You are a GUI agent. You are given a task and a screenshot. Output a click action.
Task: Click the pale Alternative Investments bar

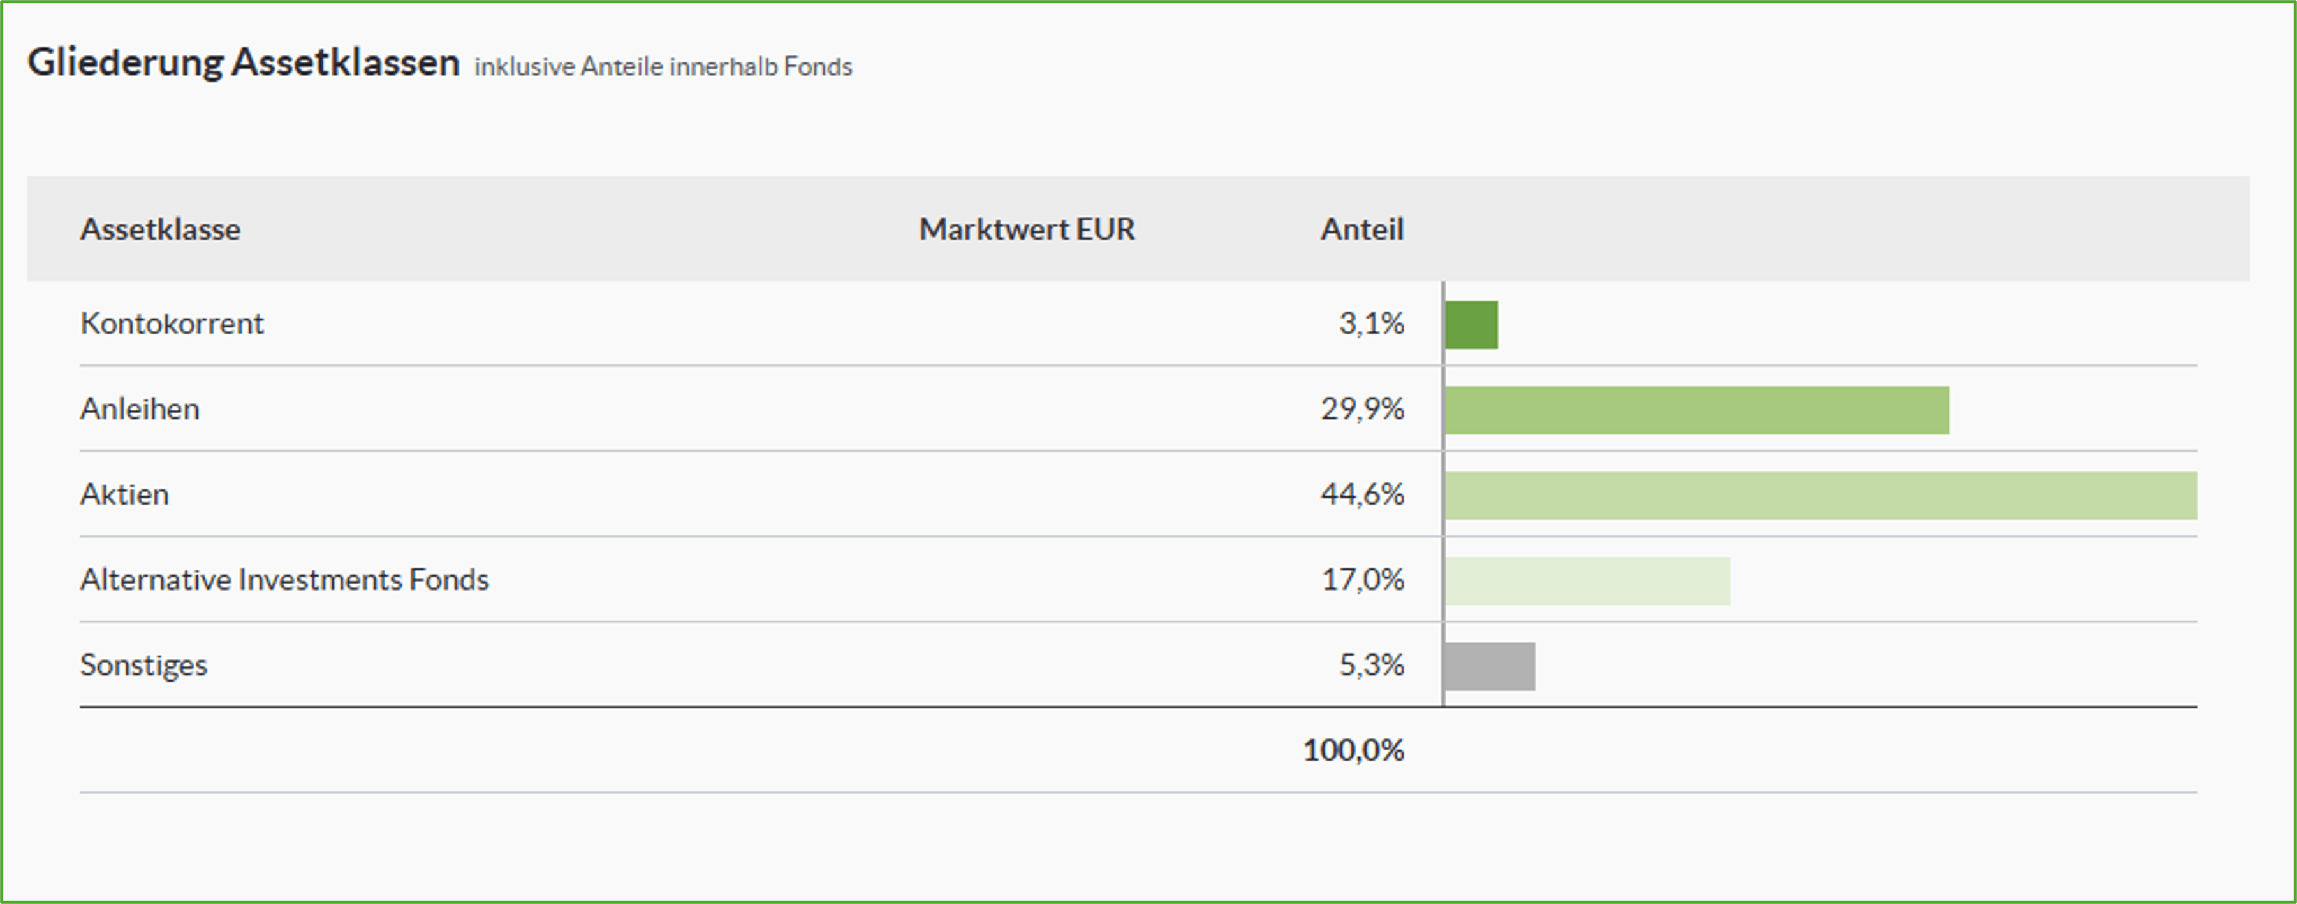1587,582
